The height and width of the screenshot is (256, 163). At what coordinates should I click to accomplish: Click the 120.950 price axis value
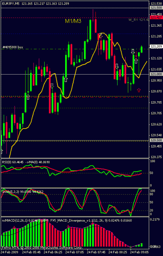click(x=156, y=81)
